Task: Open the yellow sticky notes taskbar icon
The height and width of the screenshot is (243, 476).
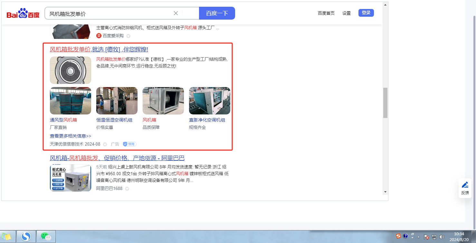Action: point(6,237)
